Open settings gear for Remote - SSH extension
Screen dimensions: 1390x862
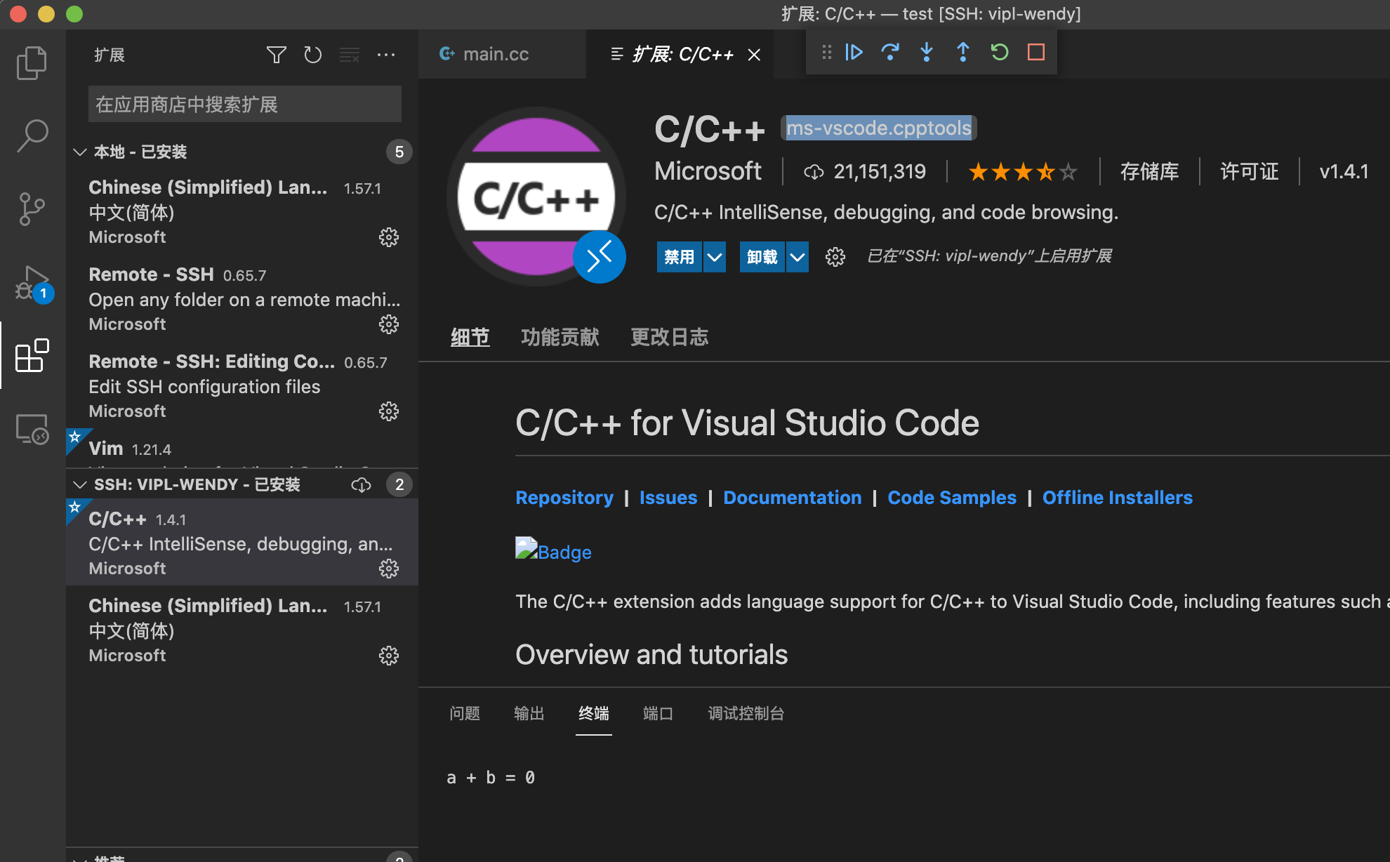point(389,324)
